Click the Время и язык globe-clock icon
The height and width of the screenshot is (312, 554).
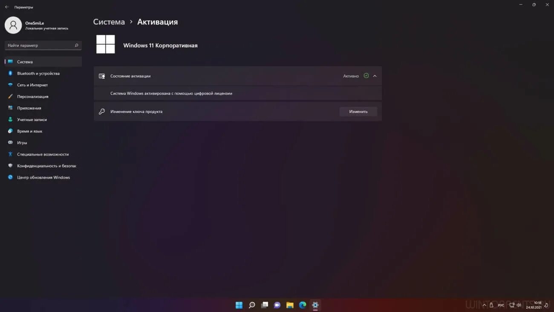pyautogui.click(x=11, y=131)
